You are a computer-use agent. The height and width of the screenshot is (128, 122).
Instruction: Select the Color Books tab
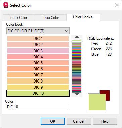(x=83, y=17)
